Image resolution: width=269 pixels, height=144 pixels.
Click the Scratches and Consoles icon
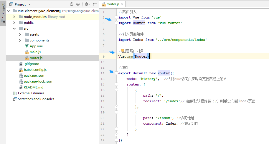click(15, 99)
